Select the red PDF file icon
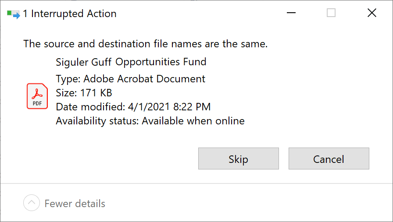The height and width of the screenshot is (222, 393). pos(37,96)
